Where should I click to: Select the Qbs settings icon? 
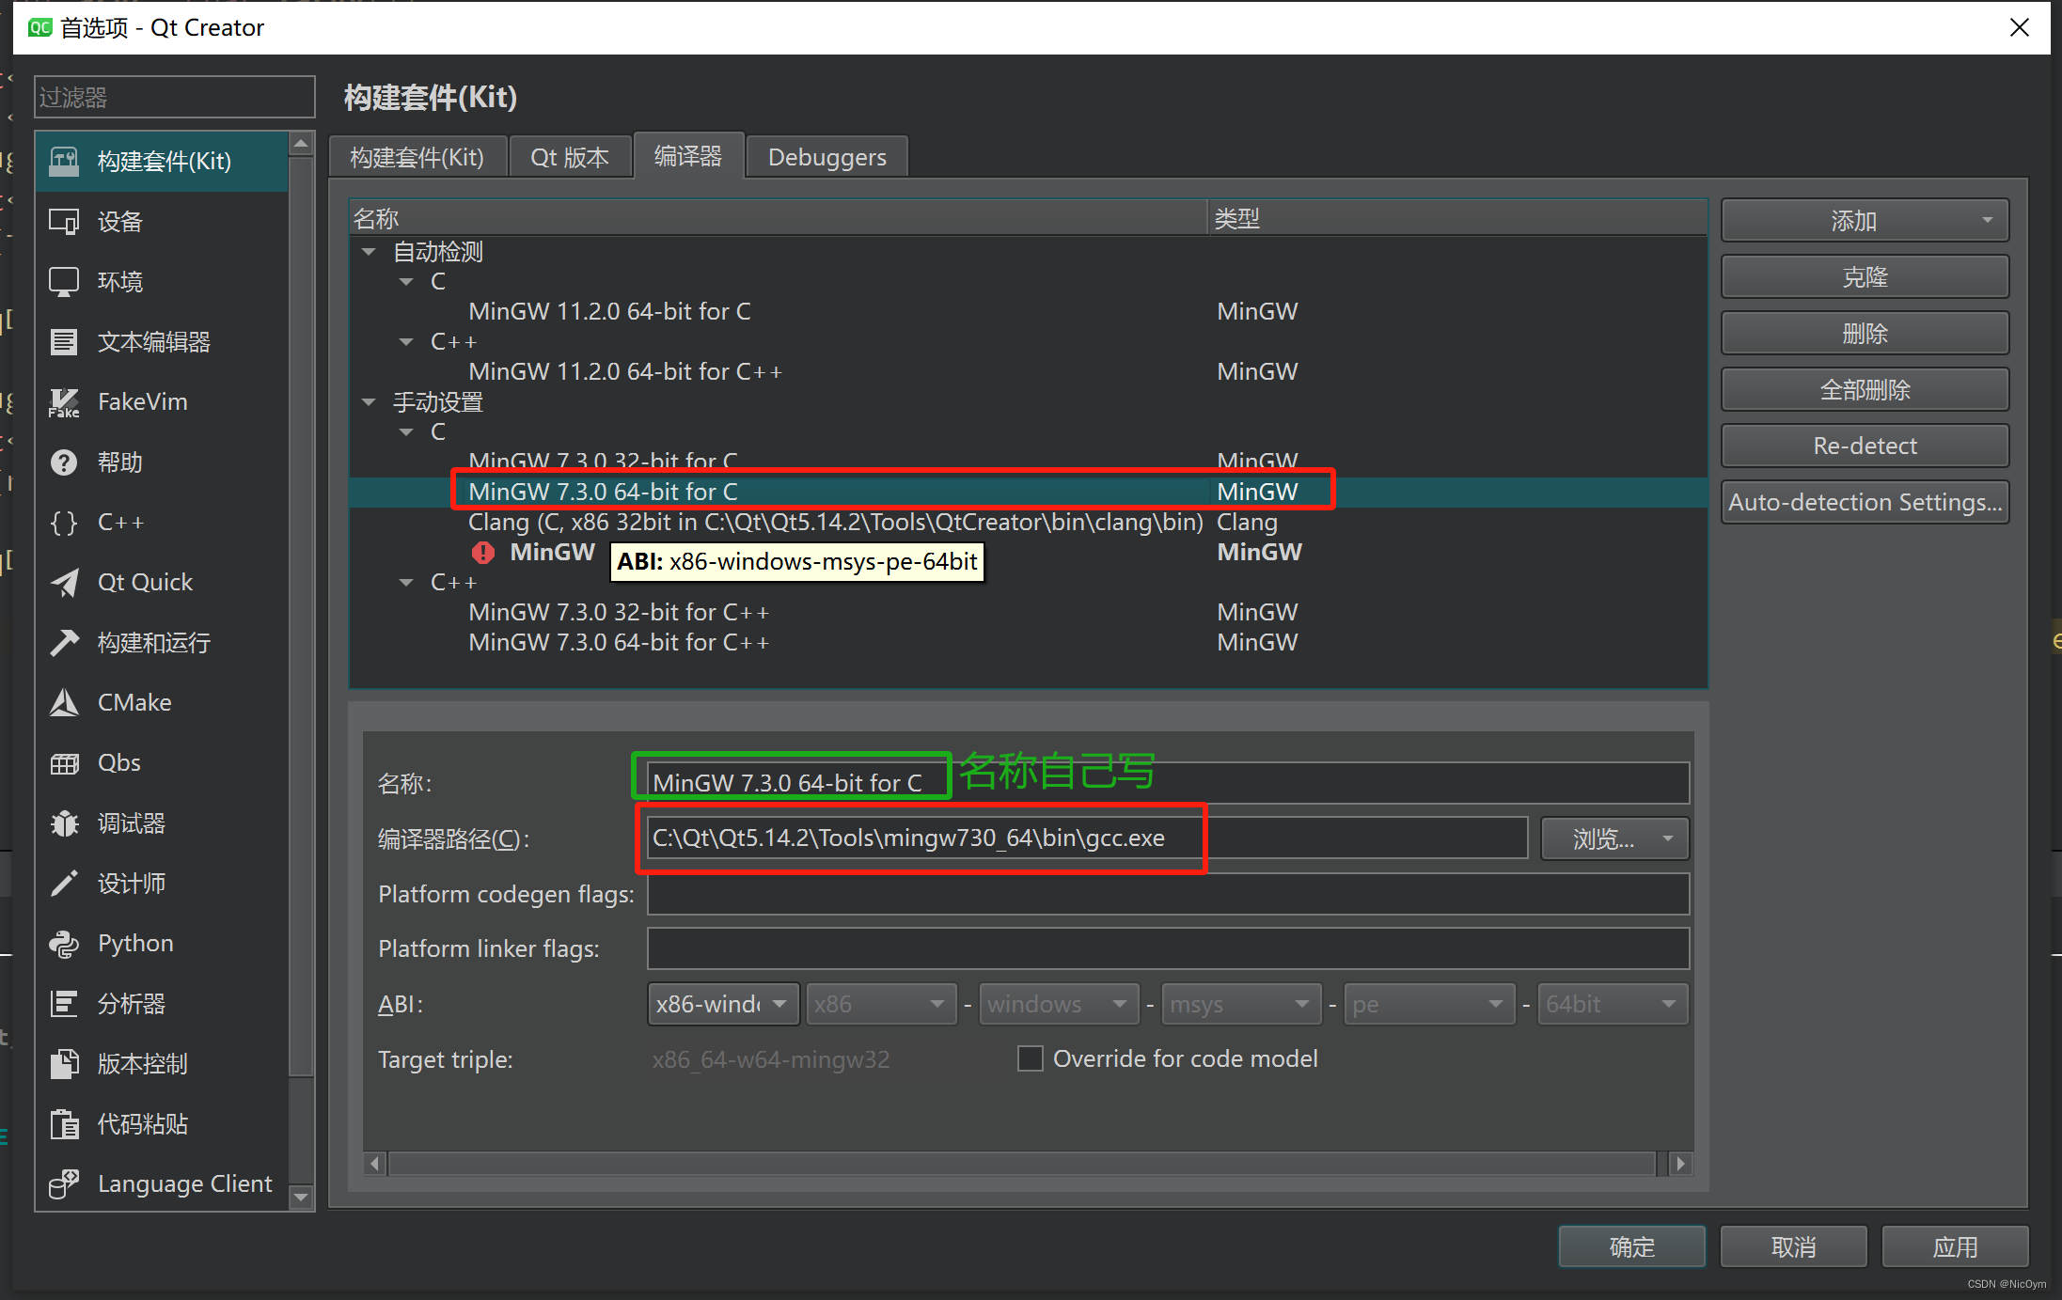point(64,763)
